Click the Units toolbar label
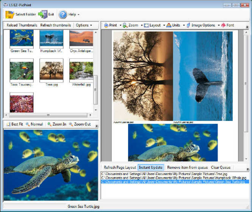Screen dimensions: 252x212 [x=176, y=25]
